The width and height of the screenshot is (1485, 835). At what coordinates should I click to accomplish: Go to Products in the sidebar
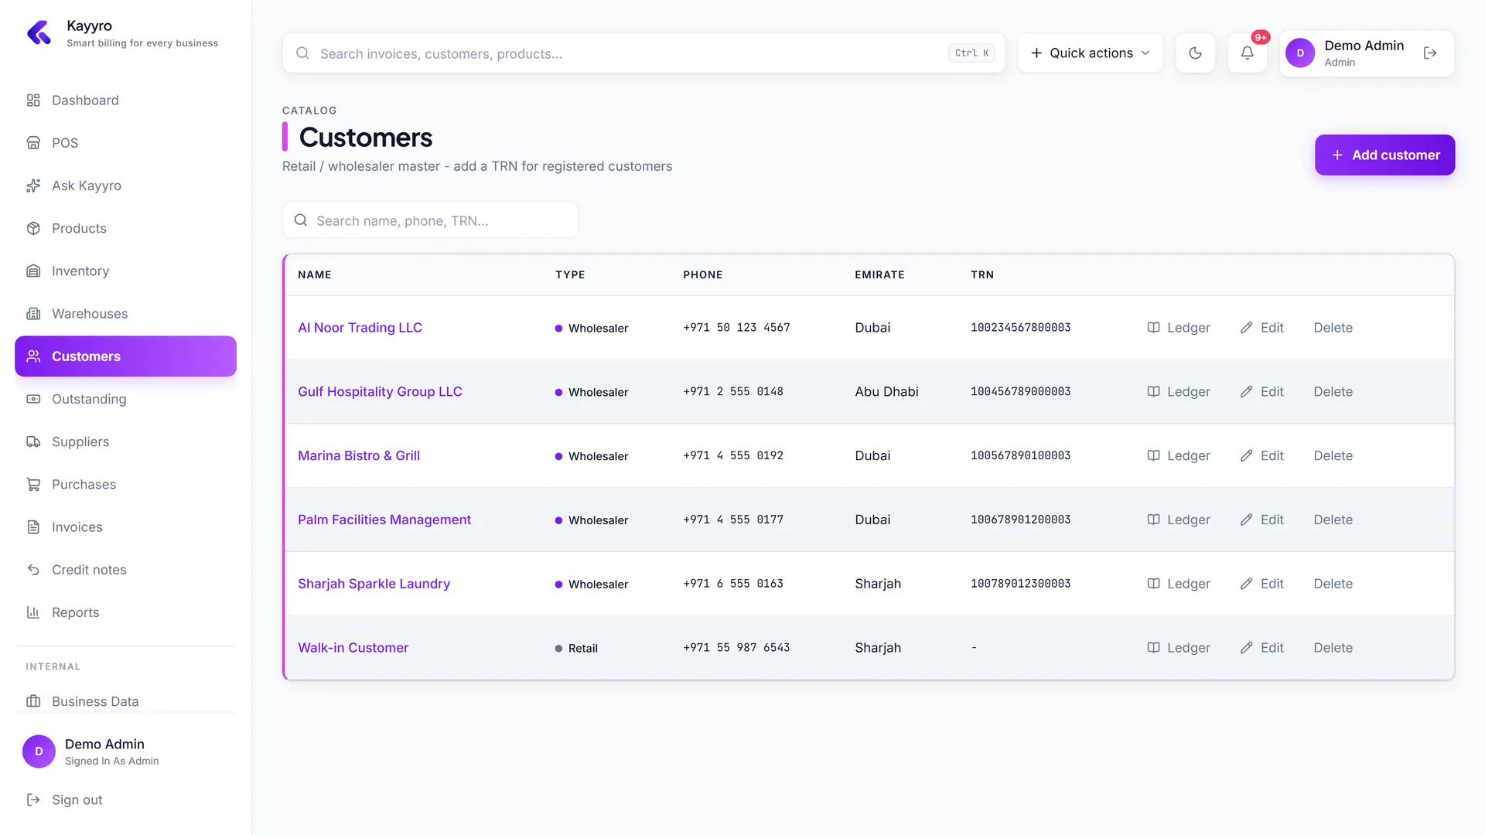click(125, 229)
